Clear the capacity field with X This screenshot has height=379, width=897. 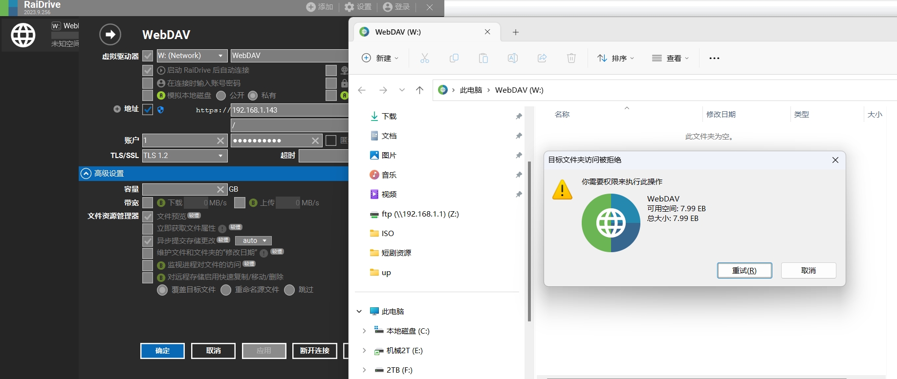coord(220,189)
